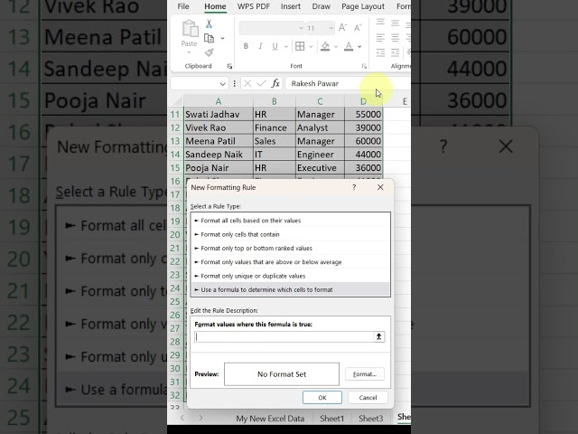Open the font name dropdown
The image size is (578, 434).
click(301, 28)
